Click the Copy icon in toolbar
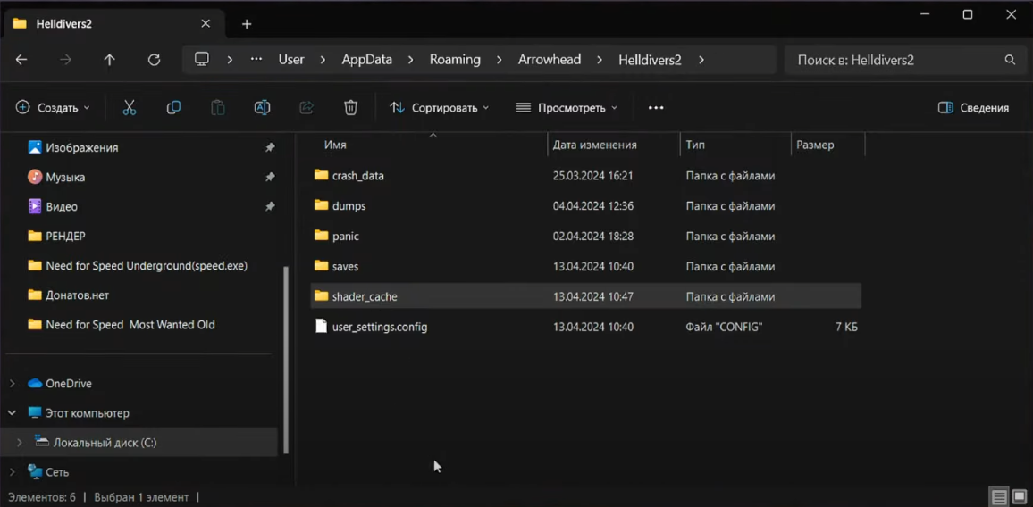This screenshot has height=507, width=1033. point(173,107)
